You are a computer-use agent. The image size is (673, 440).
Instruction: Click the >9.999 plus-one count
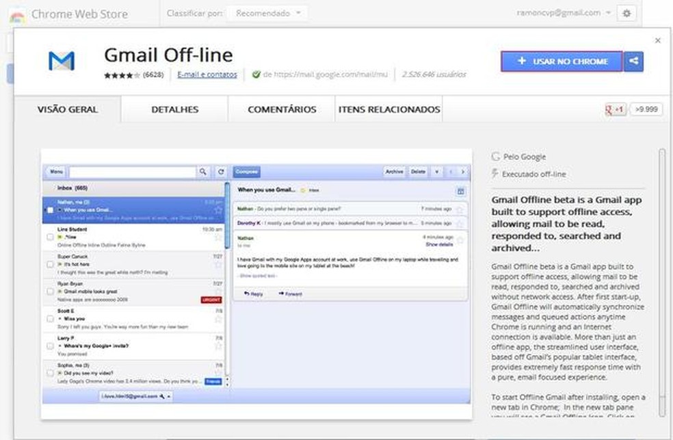[646, 109]
